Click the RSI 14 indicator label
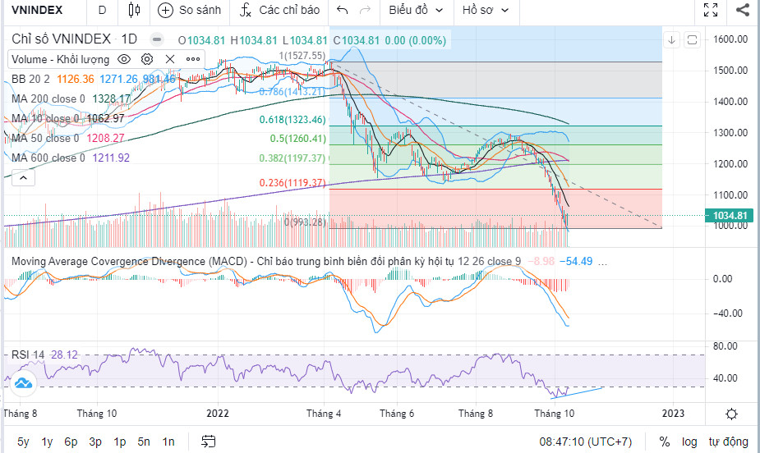 [28, 355]
